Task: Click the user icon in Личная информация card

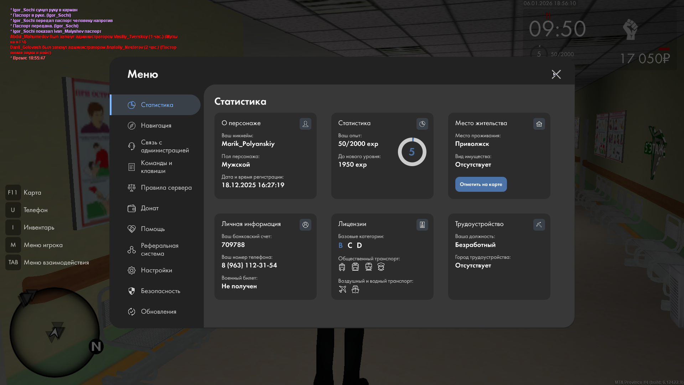Action: click(305, 225)
